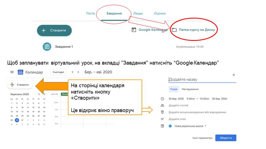Image resolution: width=266 pixels, height=149 pixels.
Task: Click the blue calendar color dot
Action: [x=170, y=126]
